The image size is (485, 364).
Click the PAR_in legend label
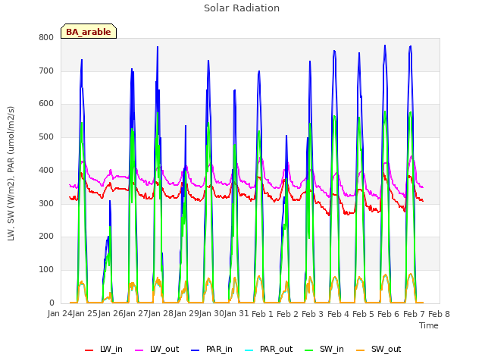[219, 350]
